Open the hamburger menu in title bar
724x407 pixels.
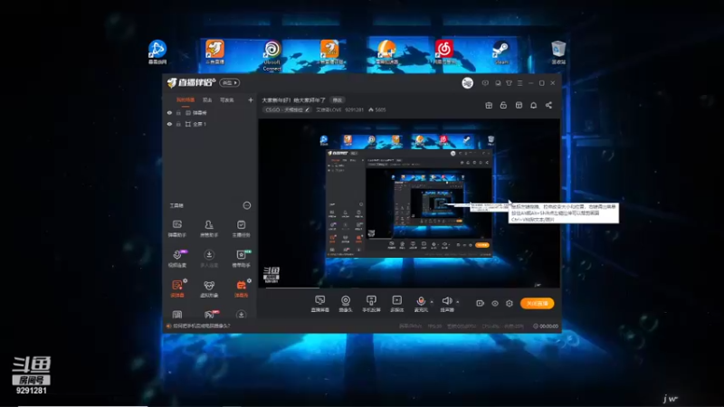click(519, 83)
